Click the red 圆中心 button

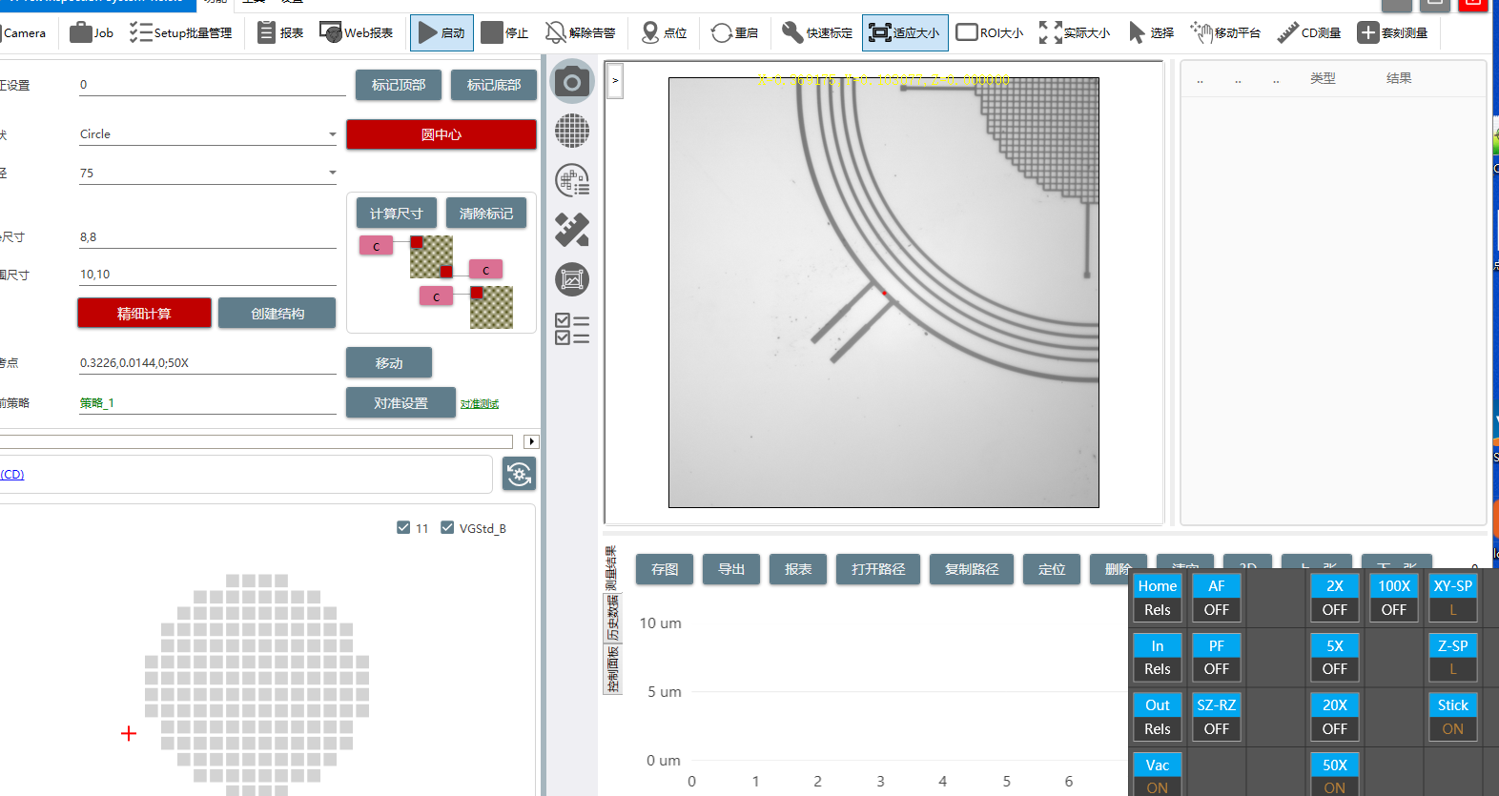tap(441, 134)
